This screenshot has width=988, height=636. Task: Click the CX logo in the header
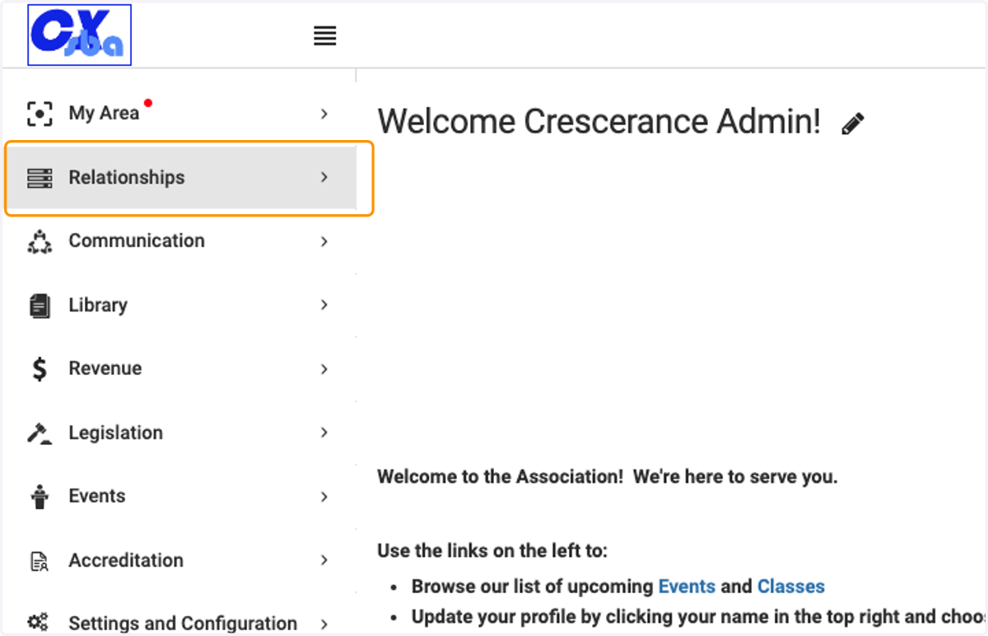click(x=79, y=35)
